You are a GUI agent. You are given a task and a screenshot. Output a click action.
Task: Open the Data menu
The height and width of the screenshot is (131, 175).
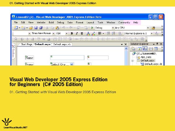70,22
